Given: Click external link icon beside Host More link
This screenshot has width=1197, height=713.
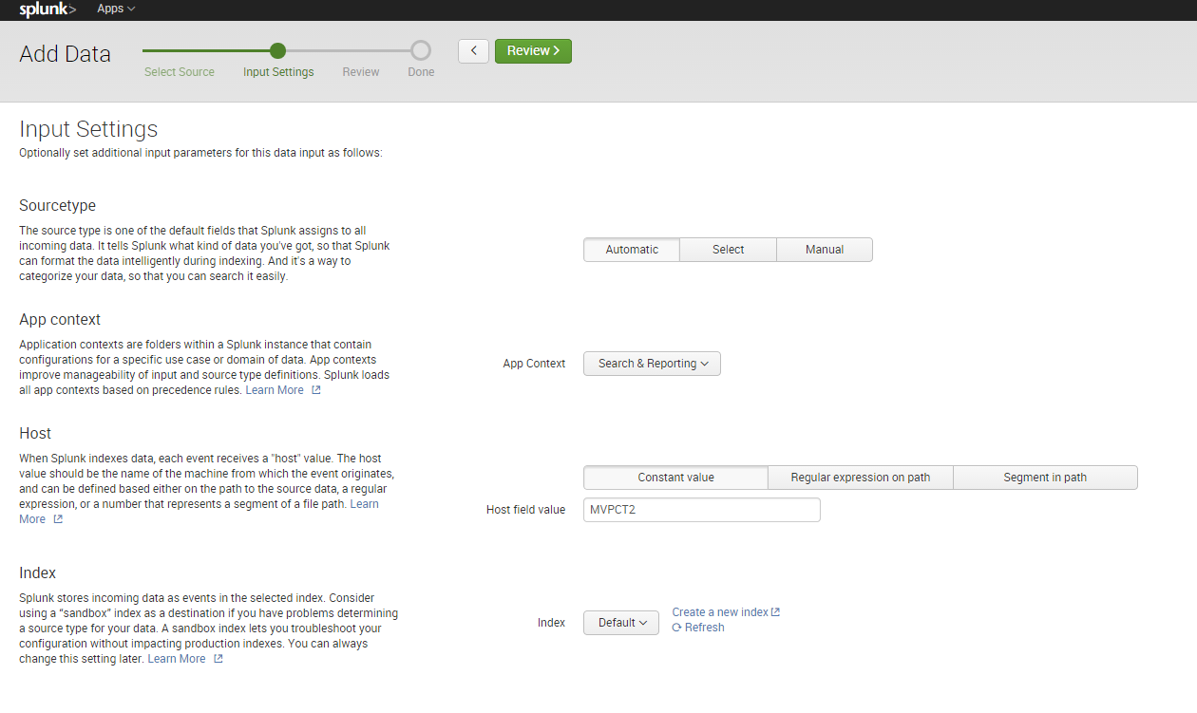Looking at the screenshot, I should click(58, 519).
